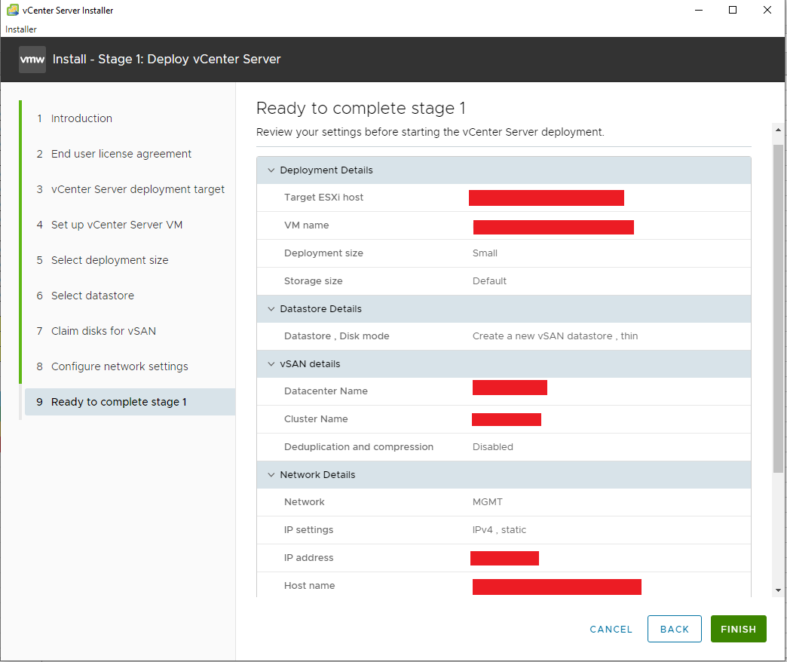
Task: Click the scrollbar down arrow
Action: (778, 590)
